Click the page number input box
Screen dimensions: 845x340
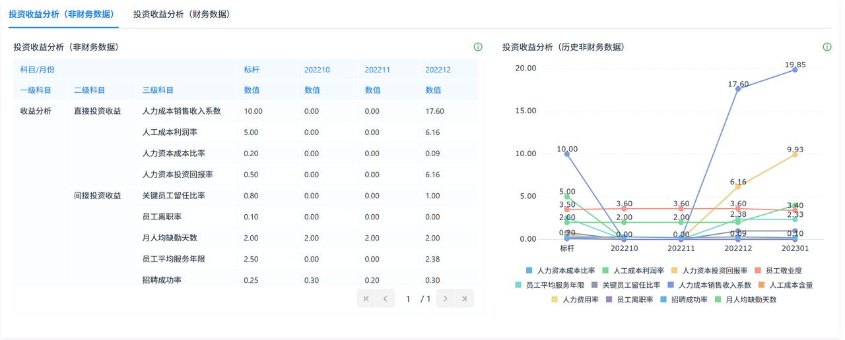point(408,299)
